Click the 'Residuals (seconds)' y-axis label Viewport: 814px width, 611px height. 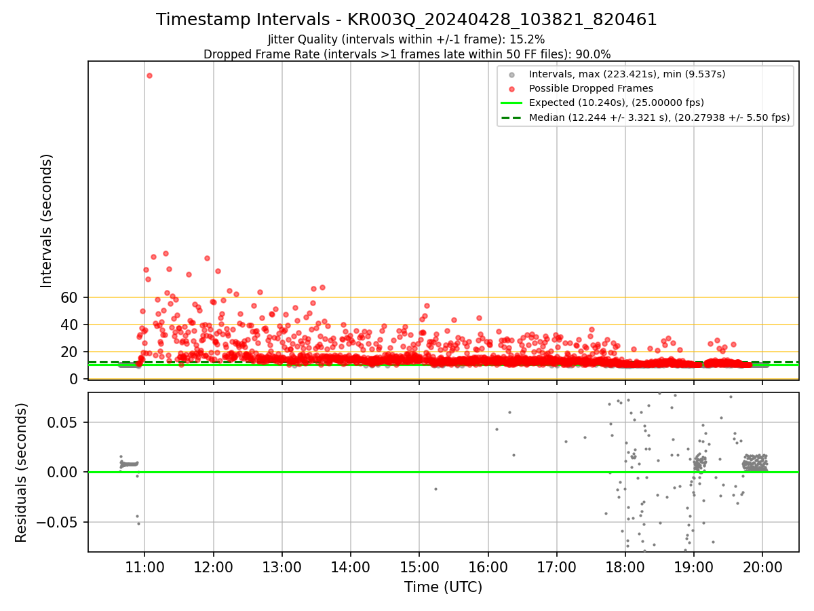tap(21, 473)
